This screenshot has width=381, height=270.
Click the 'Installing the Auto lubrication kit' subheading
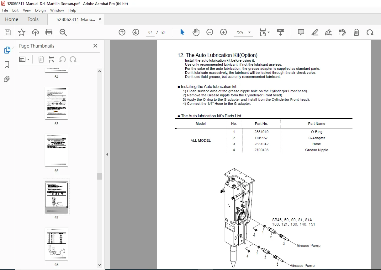coord(209,86)
